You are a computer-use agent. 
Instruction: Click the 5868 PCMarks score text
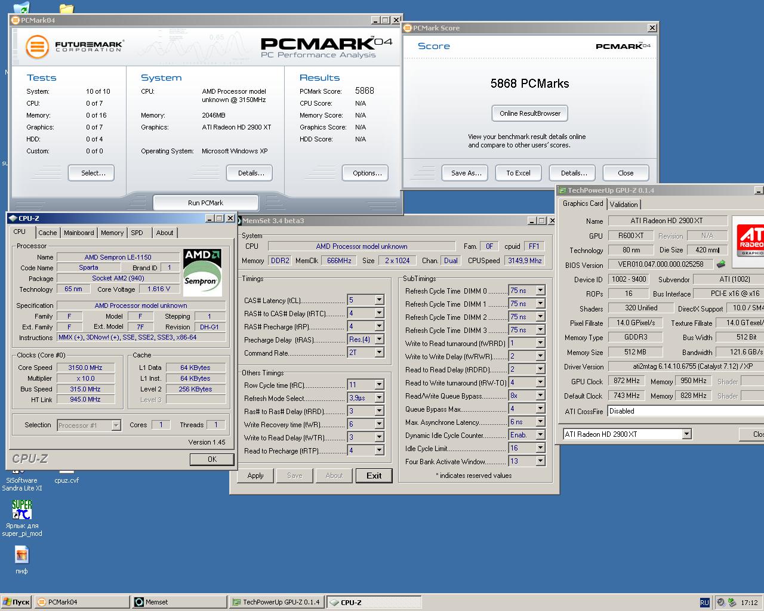pos(529,84)
